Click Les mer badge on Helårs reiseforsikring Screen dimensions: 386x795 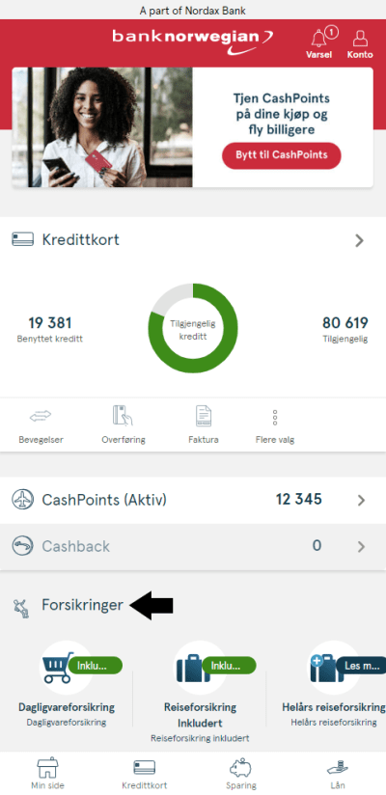point(361,665)
